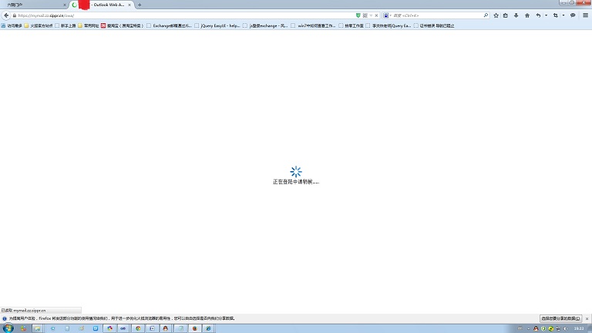The image size is (592, 333).
Task: Click the green shield icon in address bar
Action: point(358,15)
